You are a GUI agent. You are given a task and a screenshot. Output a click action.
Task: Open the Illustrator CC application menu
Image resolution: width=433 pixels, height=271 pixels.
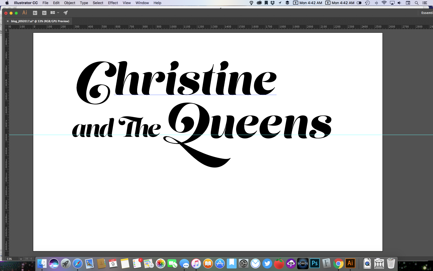26,3
